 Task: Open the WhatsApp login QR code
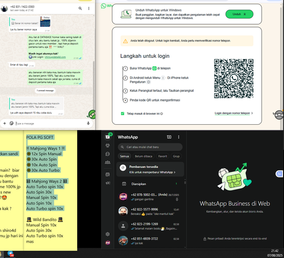[x=233, y=78]
